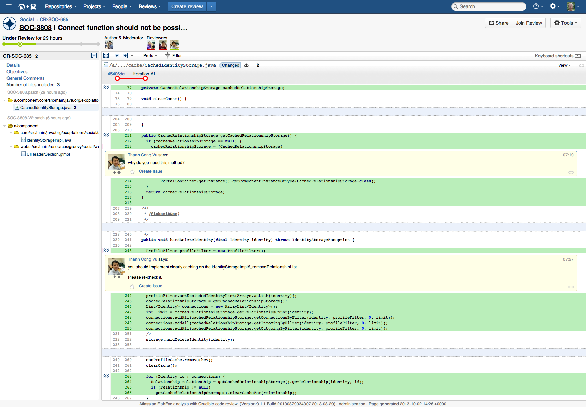Open the Prefs dropdown
586x407 pixels.
click(150, 56)
